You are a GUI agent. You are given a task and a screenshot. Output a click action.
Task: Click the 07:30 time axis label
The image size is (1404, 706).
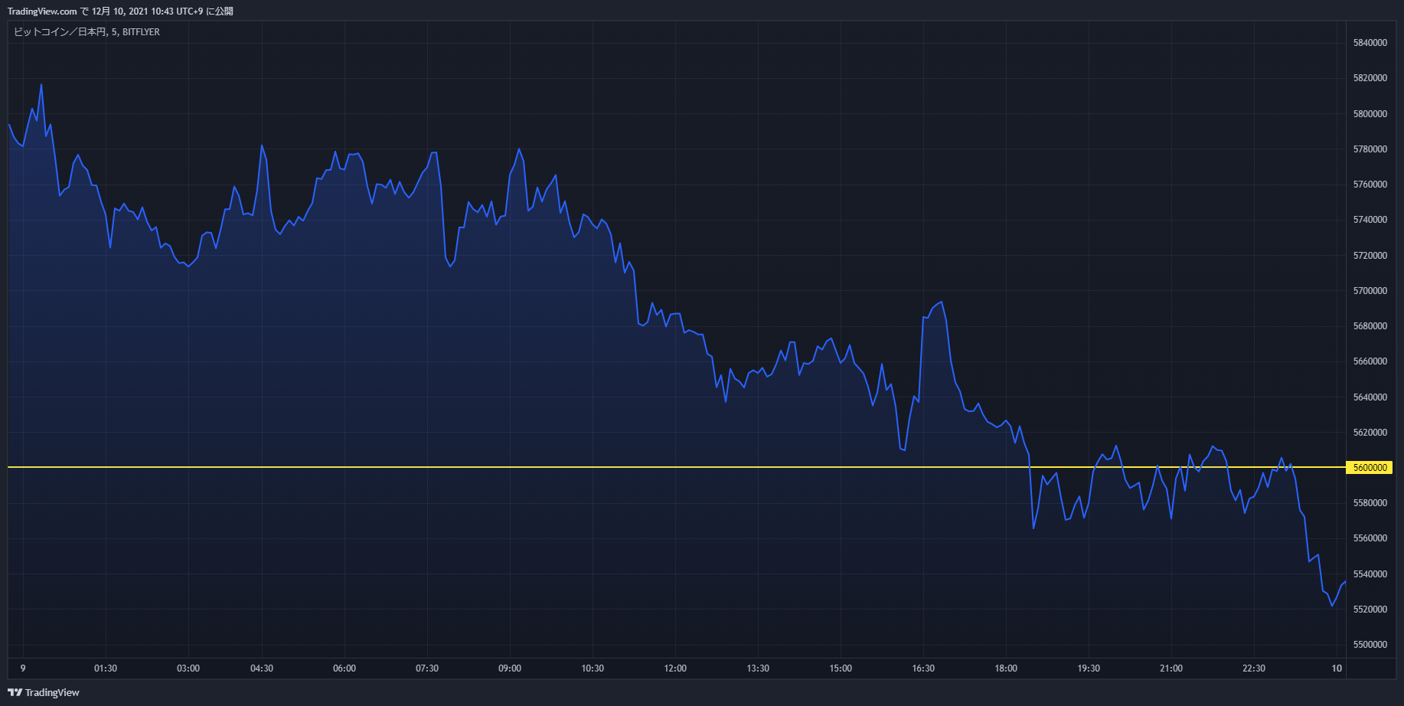pos(427,668)
